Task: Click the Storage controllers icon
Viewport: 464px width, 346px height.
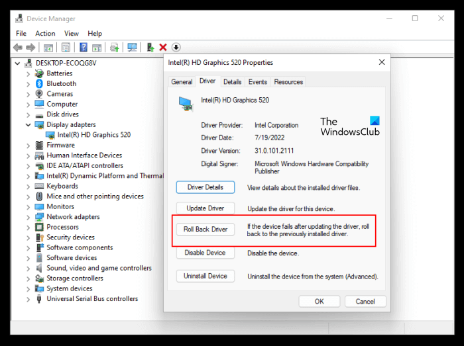Action: [39, 278]
